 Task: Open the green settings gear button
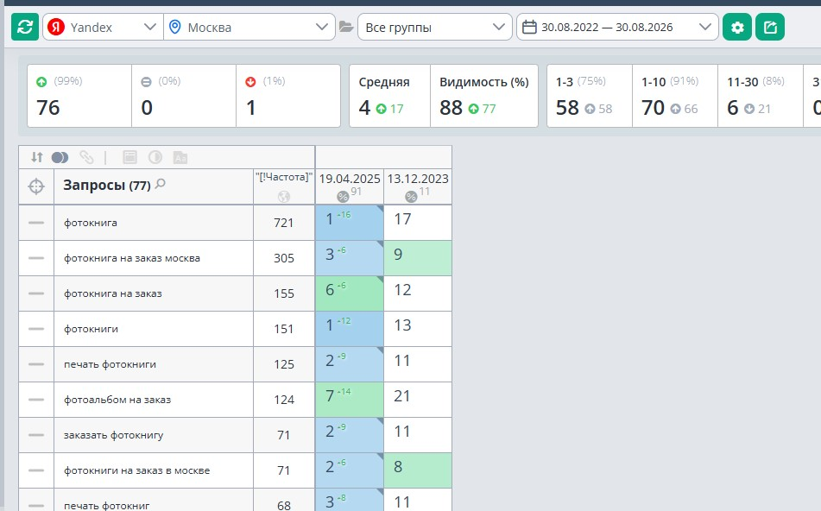(x=737, y=28)
